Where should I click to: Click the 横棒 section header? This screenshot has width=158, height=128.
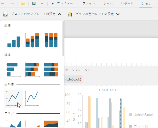(x=7, y=55)
